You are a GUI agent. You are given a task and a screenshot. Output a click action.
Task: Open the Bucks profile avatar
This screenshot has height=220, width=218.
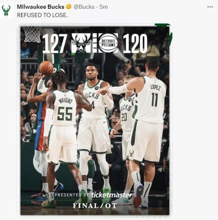[6, 11]
